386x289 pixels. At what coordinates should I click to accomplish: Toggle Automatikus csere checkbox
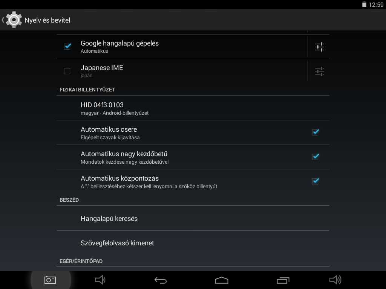click(x=316, y=132)
